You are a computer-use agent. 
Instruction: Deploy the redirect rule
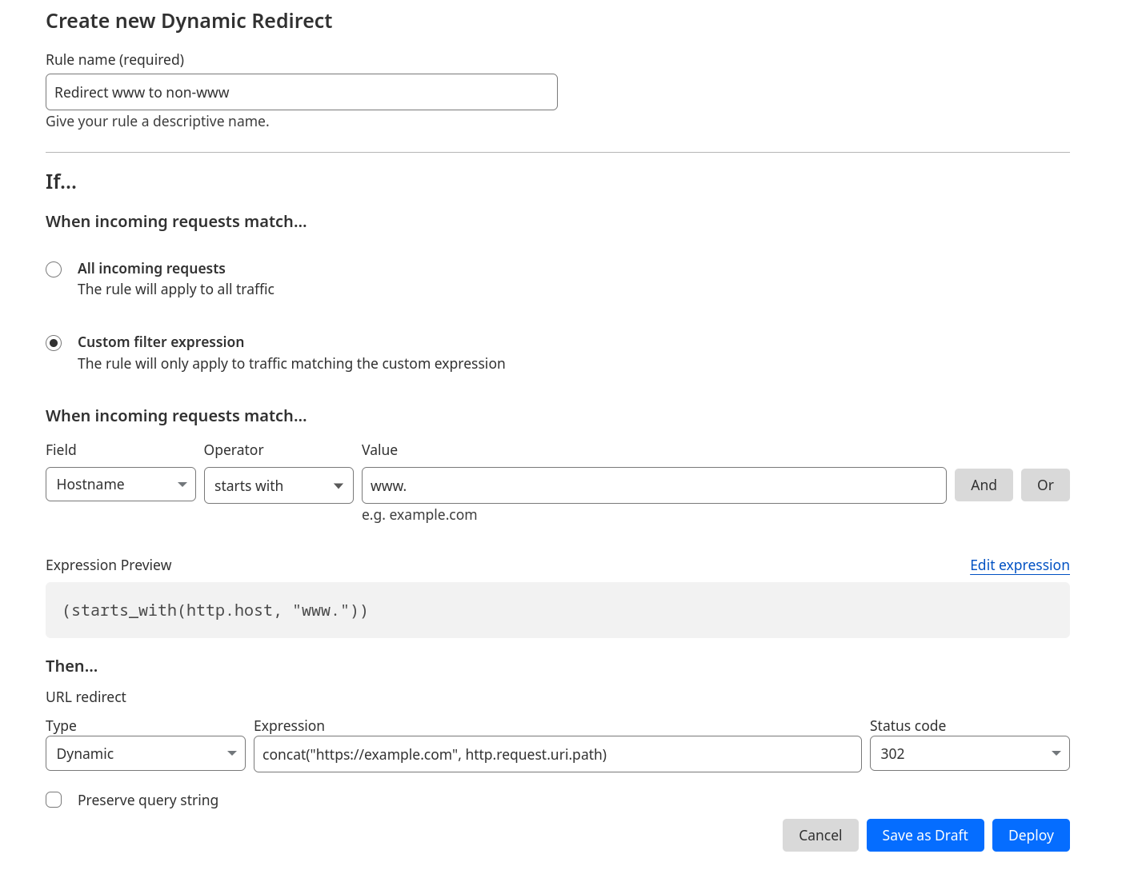pyautogui.click(x=1030, y=836)
